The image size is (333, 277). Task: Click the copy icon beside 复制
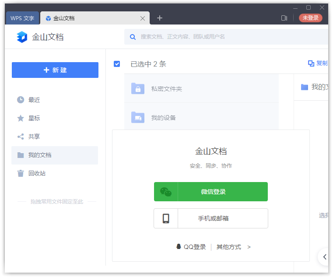tap(311, 63)
